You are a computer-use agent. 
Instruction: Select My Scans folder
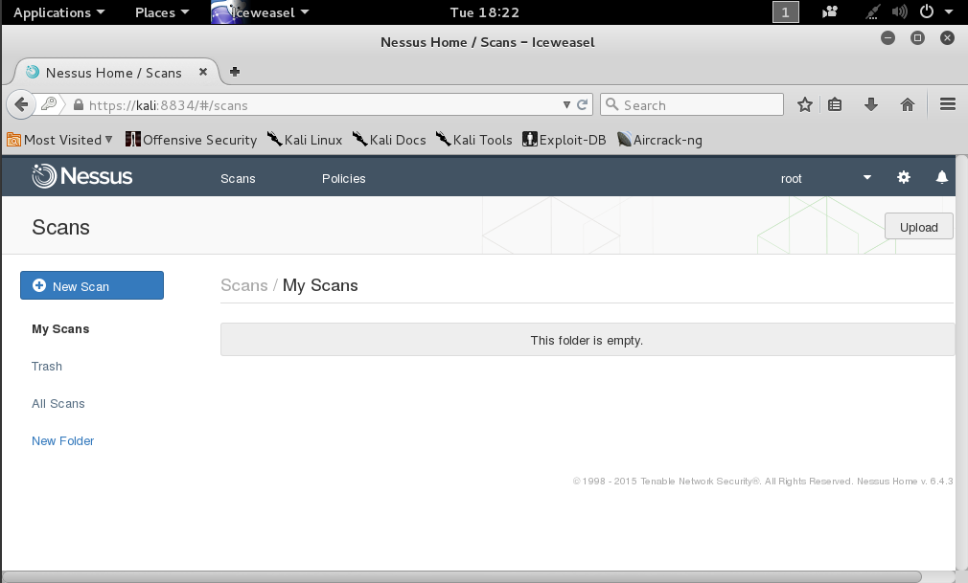point(60,328)
